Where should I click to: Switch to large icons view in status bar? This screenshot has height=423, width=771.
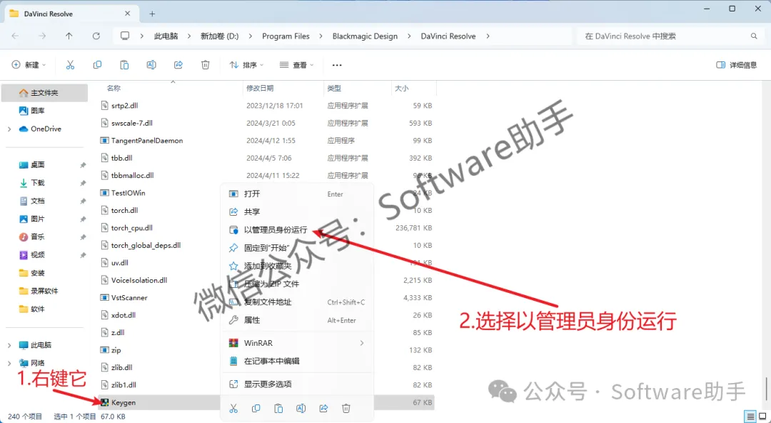point(762,416)
